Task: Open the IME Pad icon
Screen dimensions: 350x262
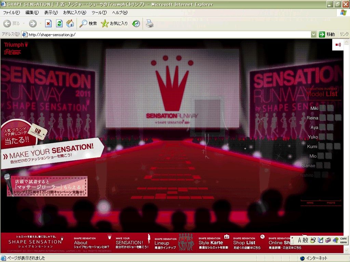Action: (313, 240)
